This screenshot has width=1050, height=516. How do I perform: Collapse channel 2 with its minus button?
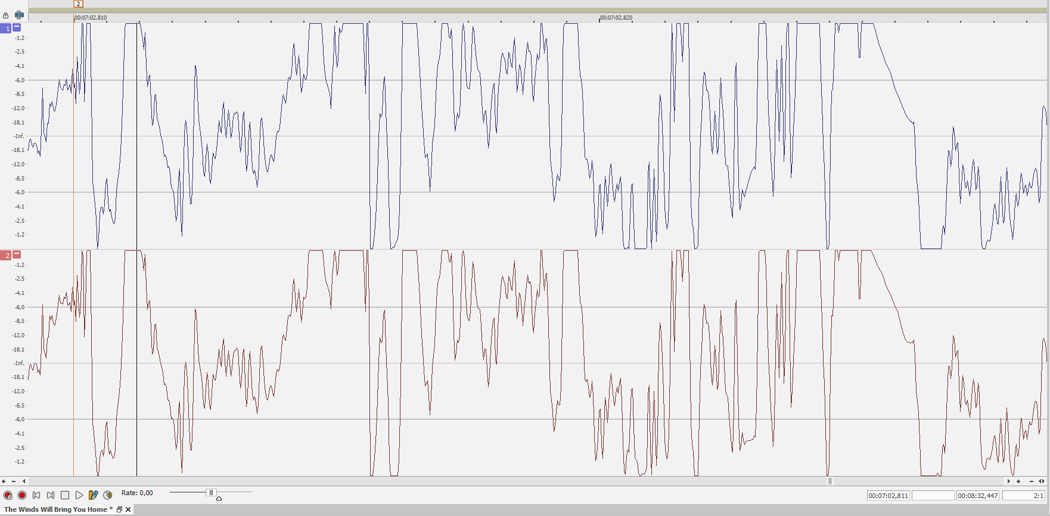coord(17,254)
